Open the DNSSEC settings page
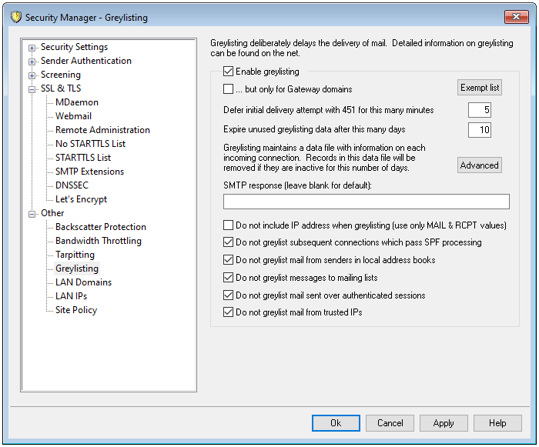This screenshot has height=447, width=539. [x=73, y=185]
